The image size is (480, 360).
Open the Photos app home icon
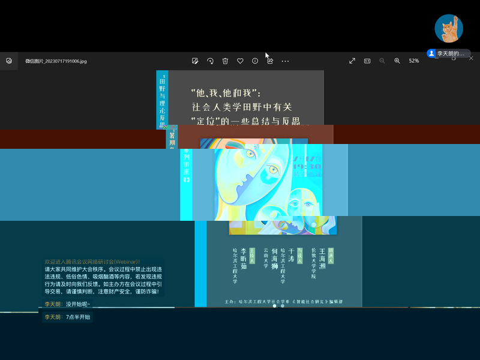pos(9,61)
